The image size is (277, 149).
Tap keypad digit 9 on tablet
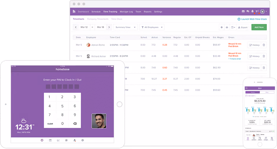point(75,115)
